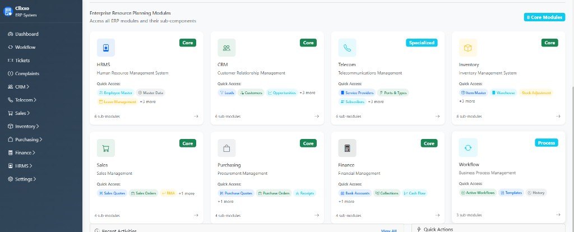Open Sales Orders quick access

click(143, 193)
